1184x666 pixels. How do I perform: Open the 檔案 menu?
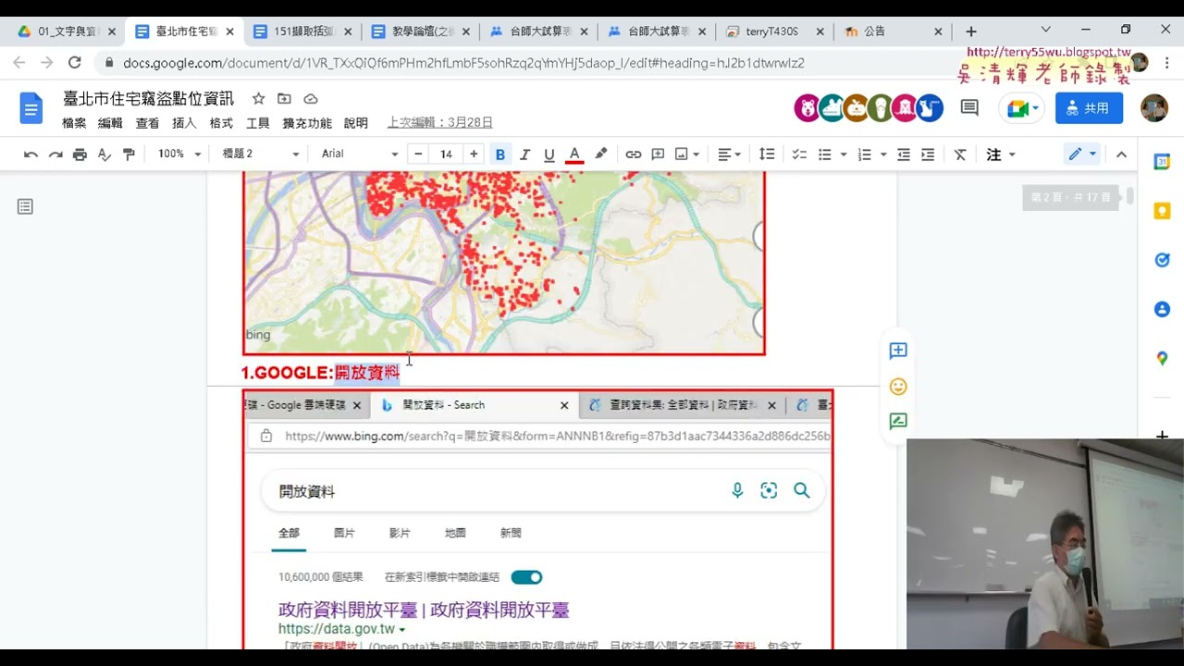(74, 123)
